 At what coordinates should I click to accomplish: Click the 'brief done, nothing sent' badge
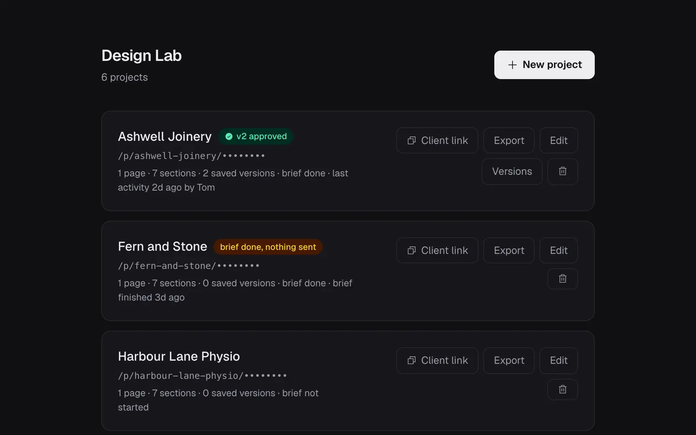268,247
